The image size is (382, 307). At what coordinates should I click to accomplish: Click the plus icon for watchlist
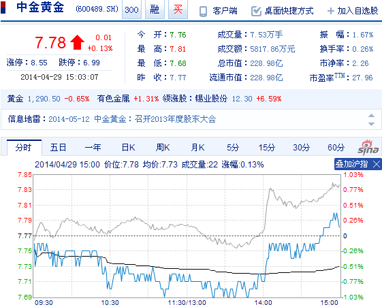point(331,11)
